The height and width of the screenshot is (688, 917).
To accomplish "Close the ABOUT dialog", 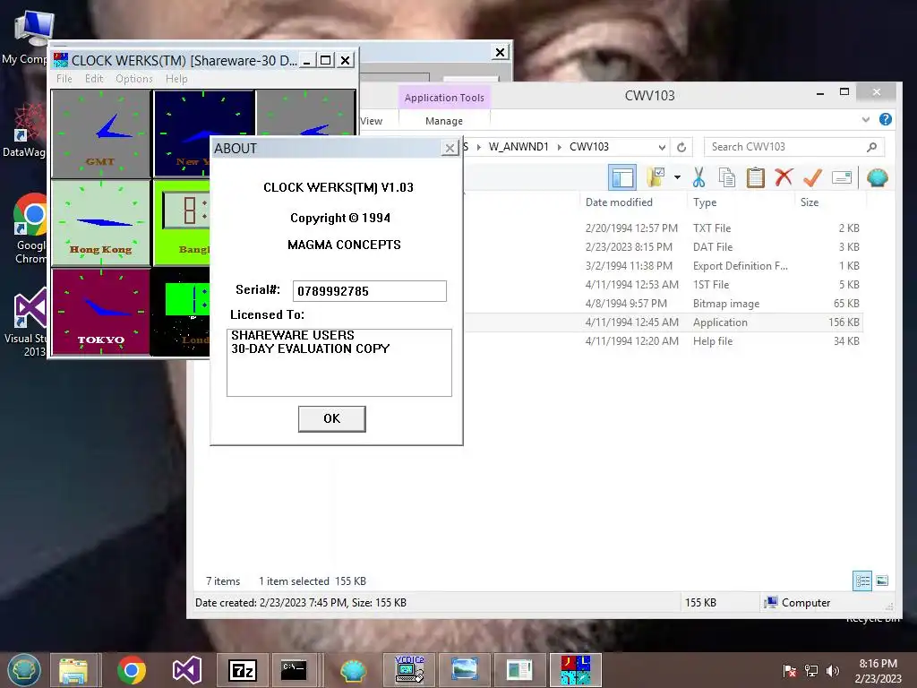I will tap(450, 148).
